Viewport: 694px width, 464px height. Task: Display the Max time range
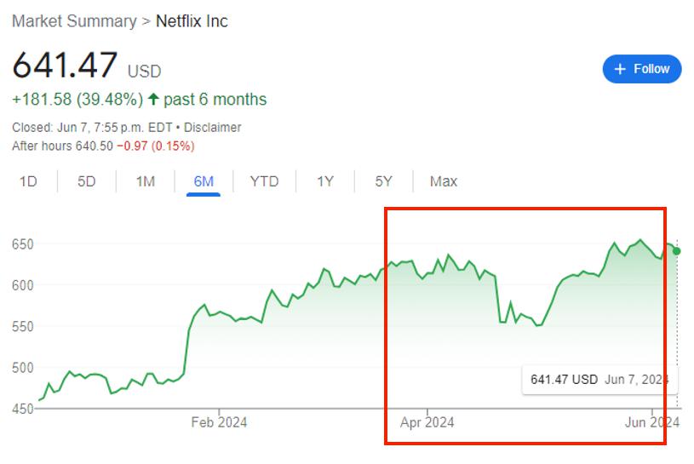tap(444, 181)
